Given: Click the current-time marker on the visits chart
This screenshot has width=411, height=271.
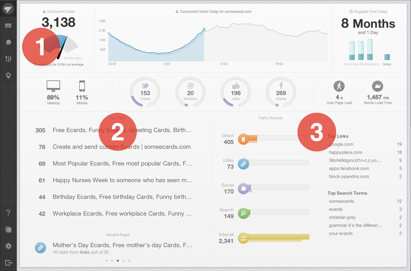Looking at the screenshot, I should [x=204, y=30].
